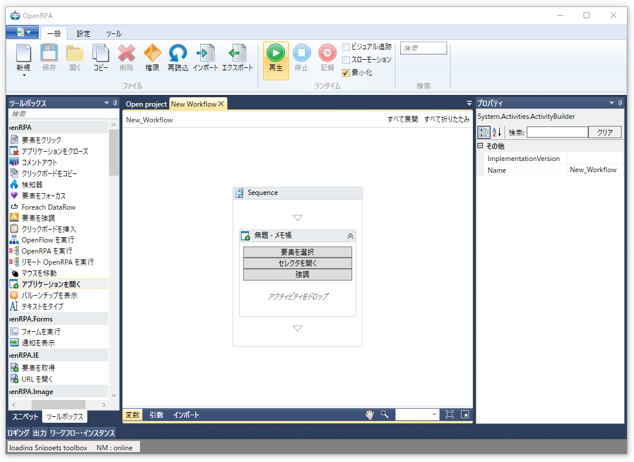Click すべて展開 (Expand all) in designer
The height and width of the screenshot is (462, 634).
tap(403, 119)
